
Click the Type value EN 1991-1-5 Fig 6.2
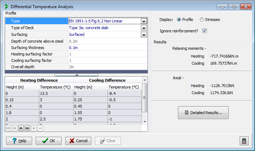tap(105, 21)
